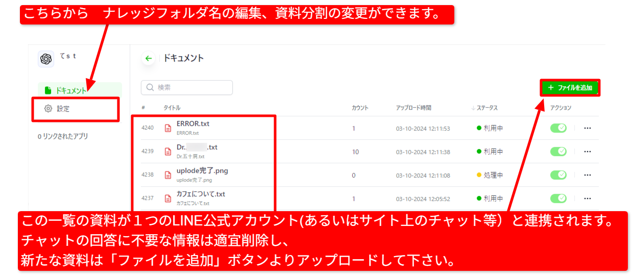Viewport: 635px width, 279px height.
Task: Toggle off the uplode完了.png document switch
Action: 558,175
